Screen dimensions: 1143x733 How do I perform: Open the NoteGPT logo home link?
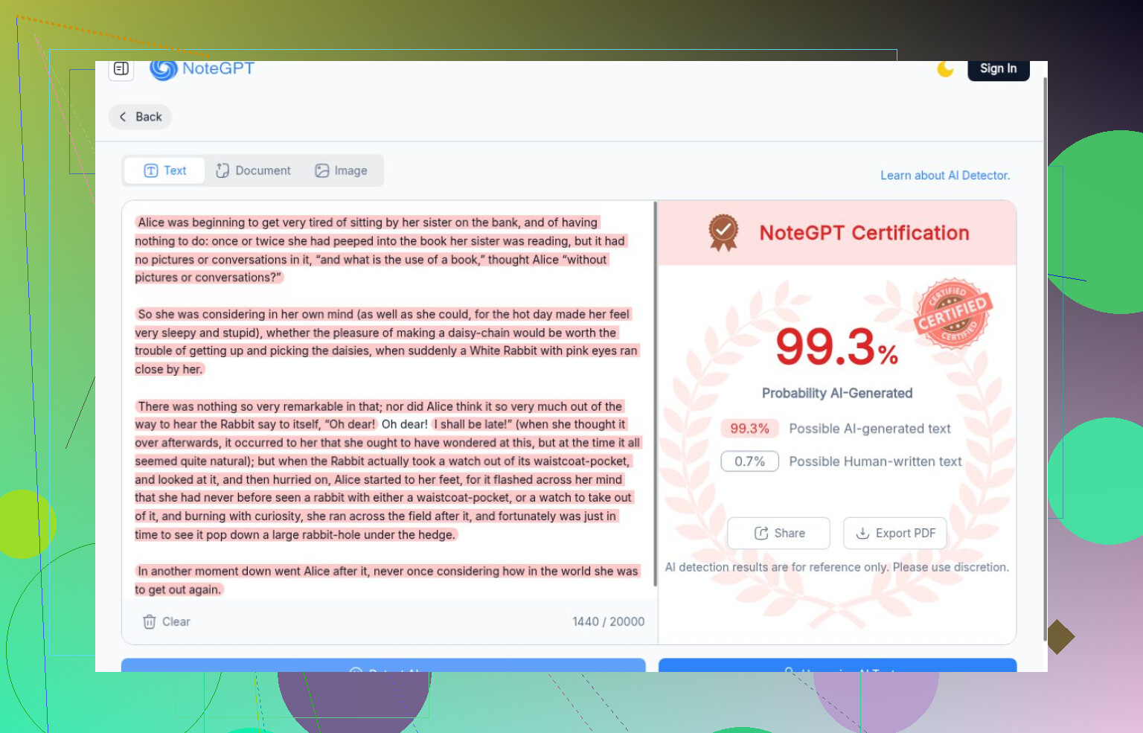click(x=202, y=69)
